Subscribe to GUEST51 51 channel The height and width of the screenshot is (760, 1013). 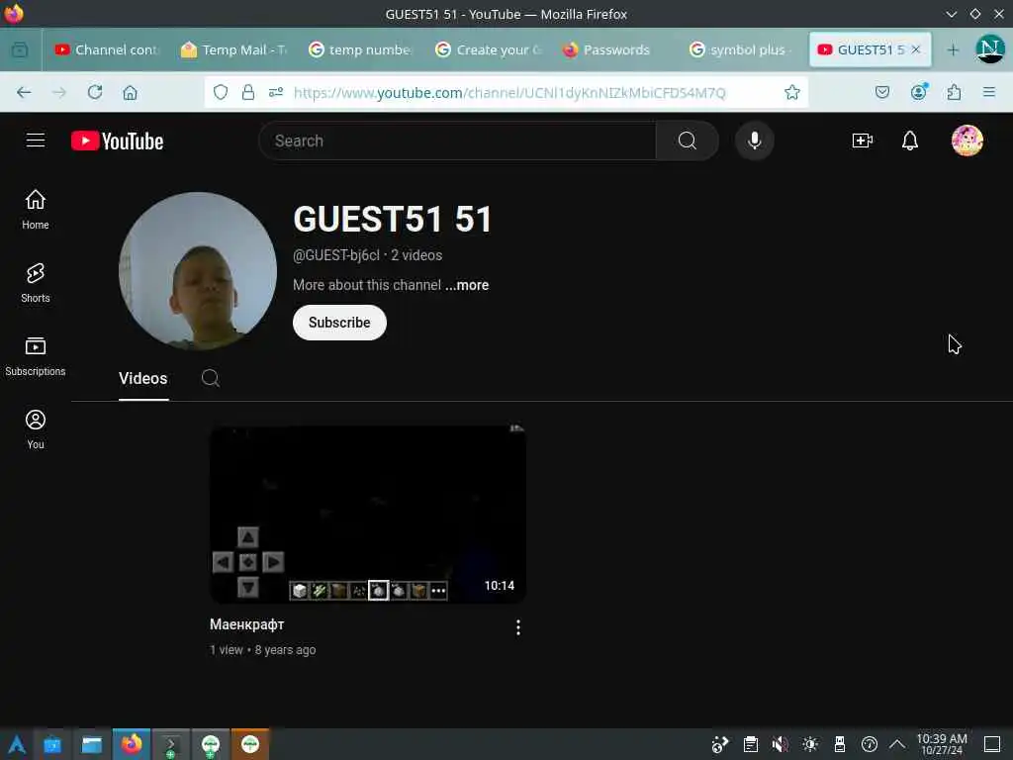[339, 323]
